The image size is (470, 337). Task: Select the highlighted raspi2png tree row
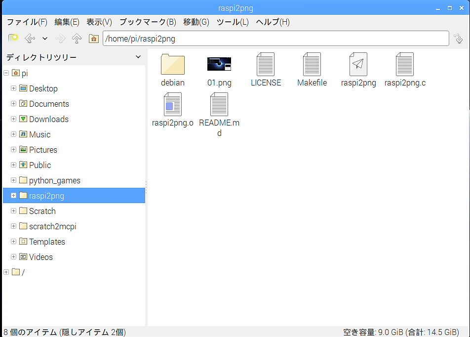click(74, 196)
